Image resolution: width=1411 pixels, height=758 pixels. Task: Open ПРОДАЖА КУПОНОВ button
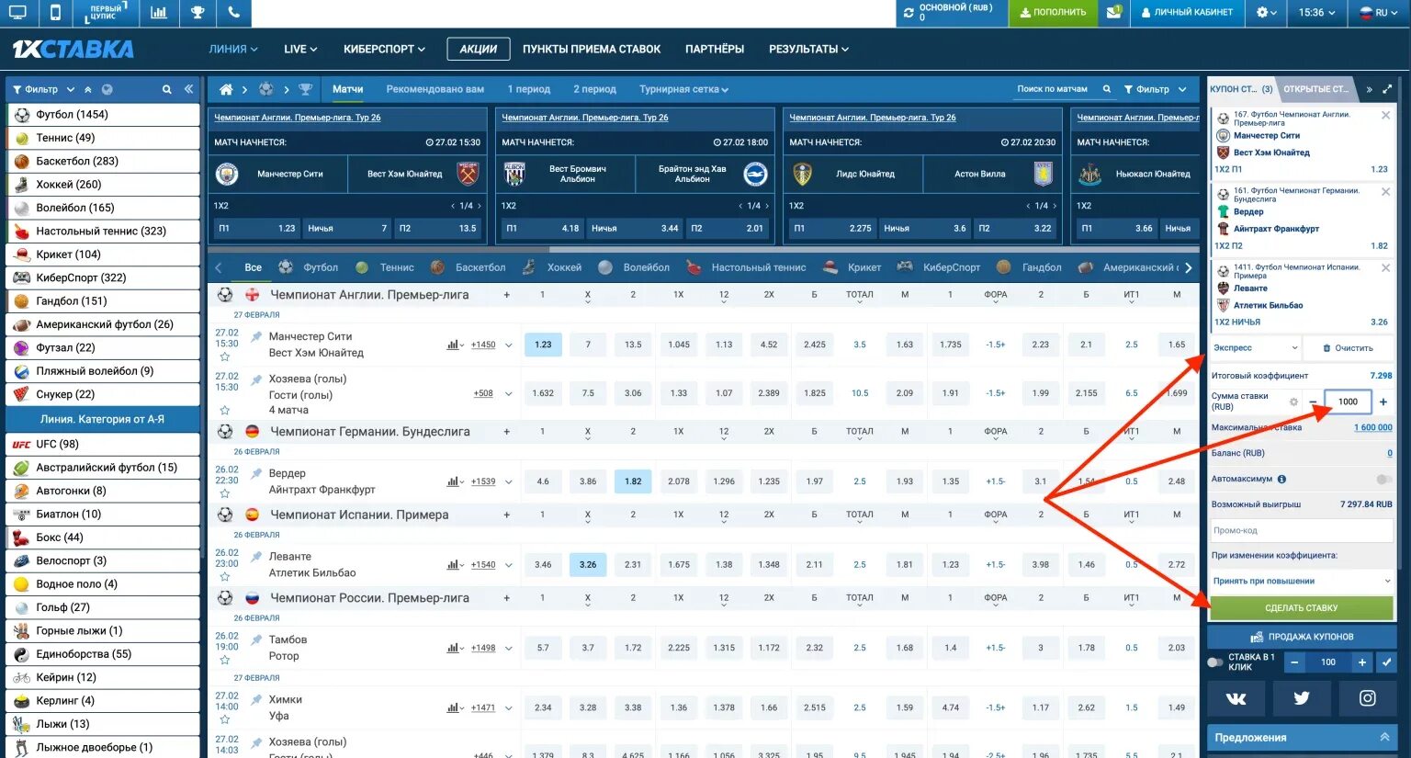click(1302, 637)
